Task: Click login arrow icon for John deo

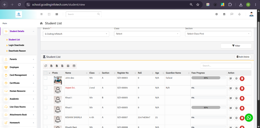Action: click(236, 79)
